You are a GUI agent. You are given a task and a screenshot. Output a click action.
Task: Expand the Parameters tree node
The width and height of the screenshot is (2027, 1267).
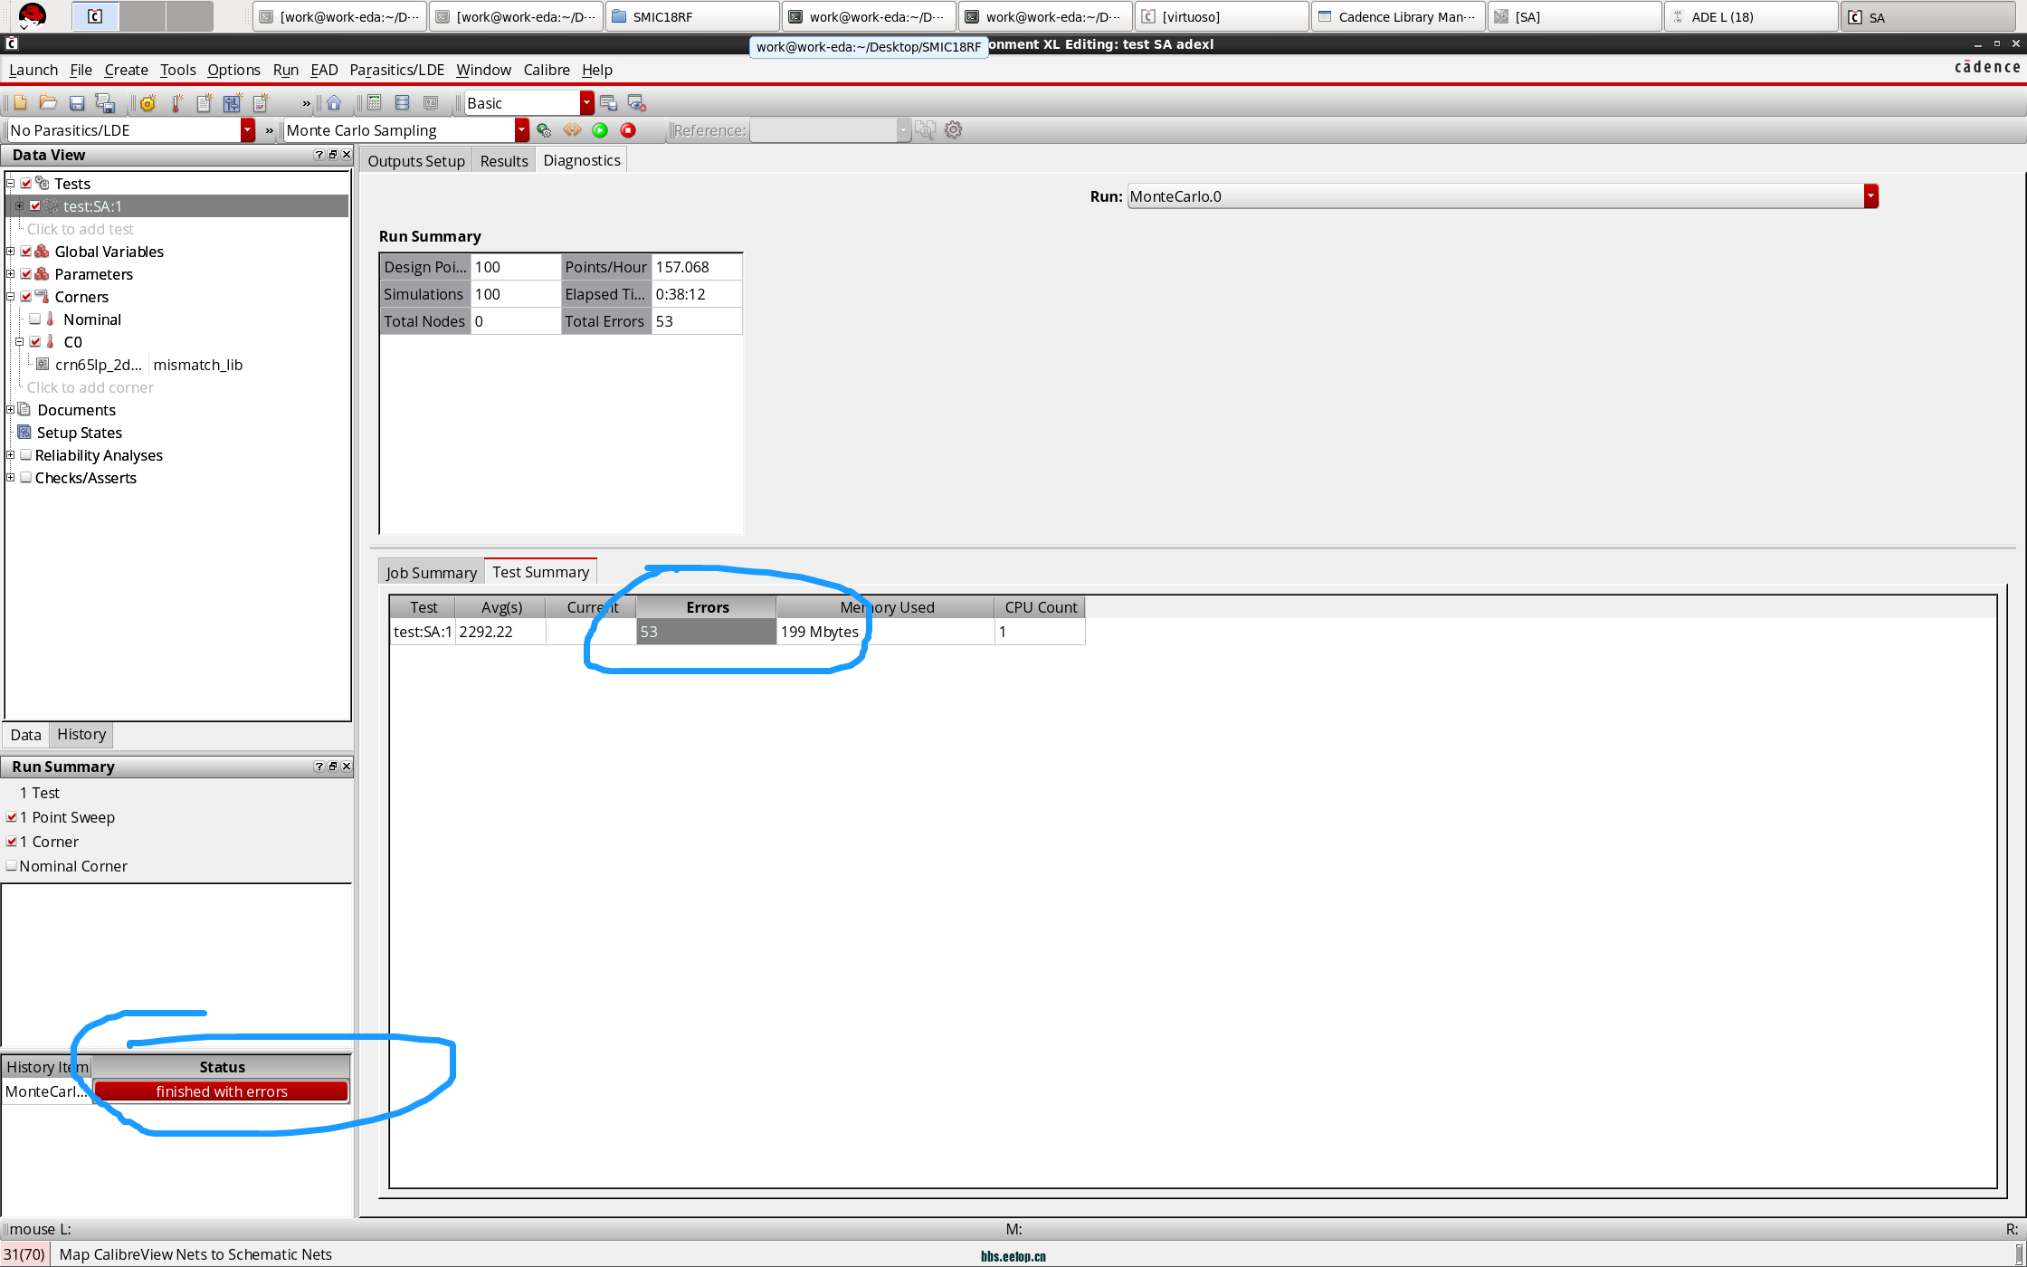(x=11, y=274)
